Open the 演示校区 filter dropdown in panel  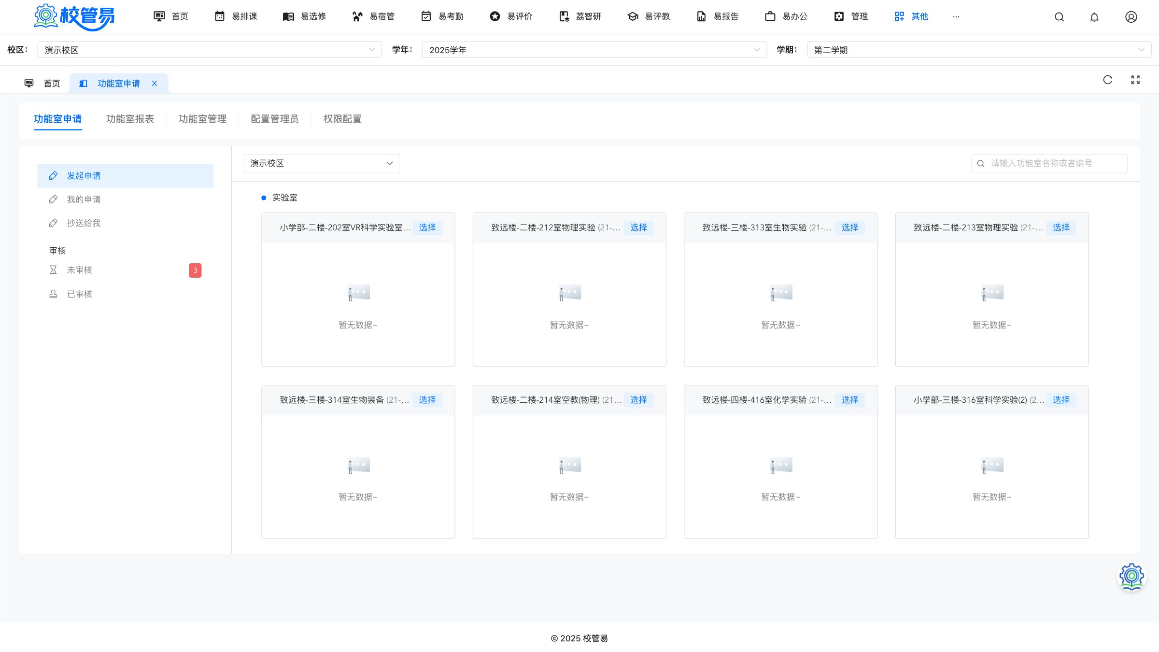tap(322, 163)
